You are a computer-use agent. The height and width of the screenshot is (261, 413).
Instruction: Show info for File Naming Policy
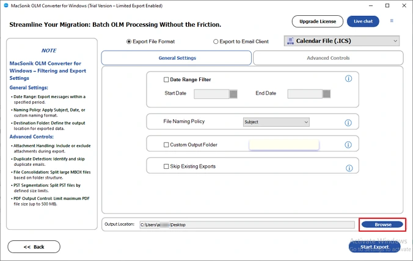tap(348, 123)
